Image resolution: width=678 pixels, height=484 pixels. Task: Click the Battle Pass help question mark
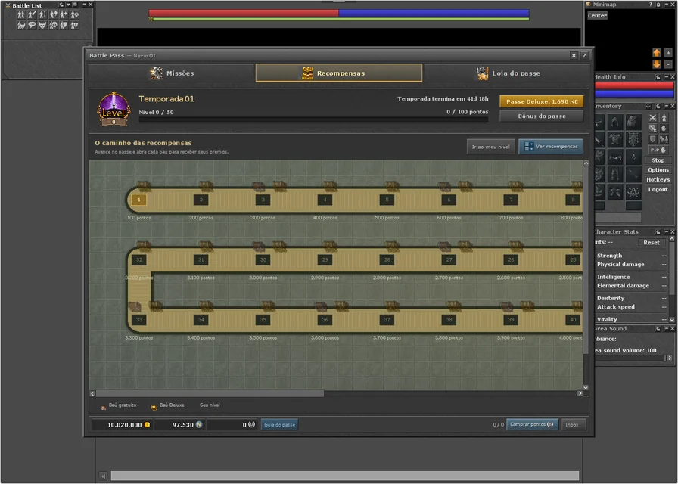[x=584, y=55]
